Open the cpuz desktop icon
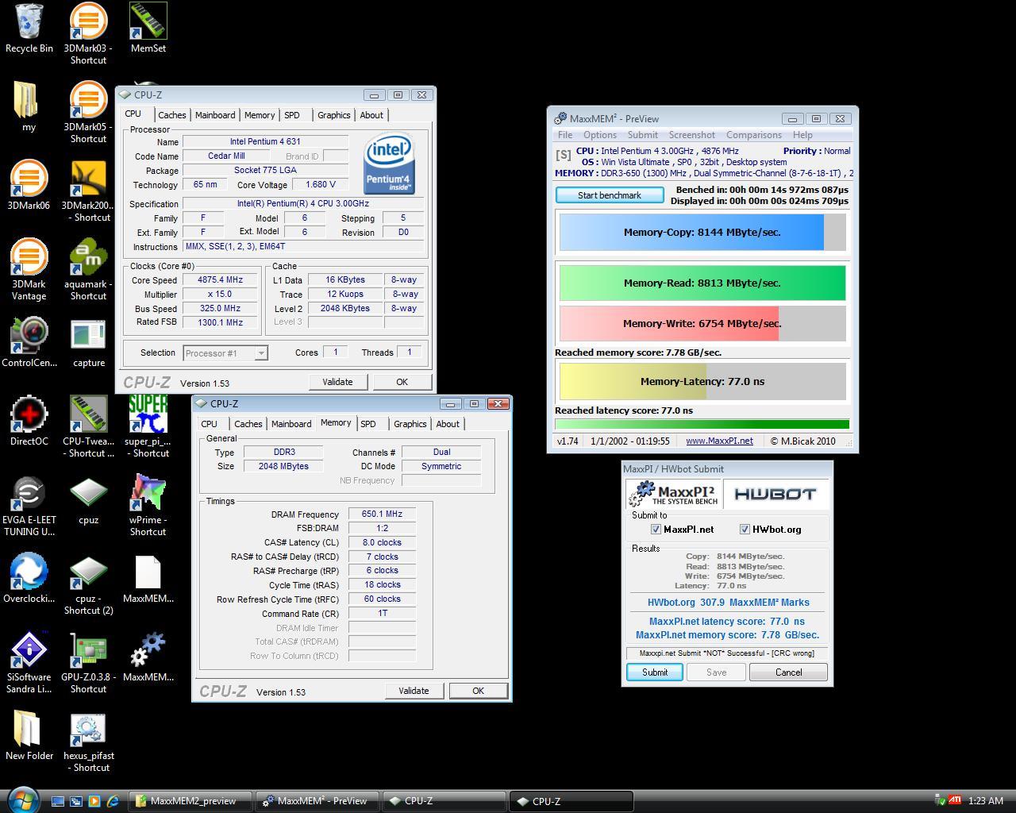The height and width of the screenshot is (813, 1016). point(88,499)
